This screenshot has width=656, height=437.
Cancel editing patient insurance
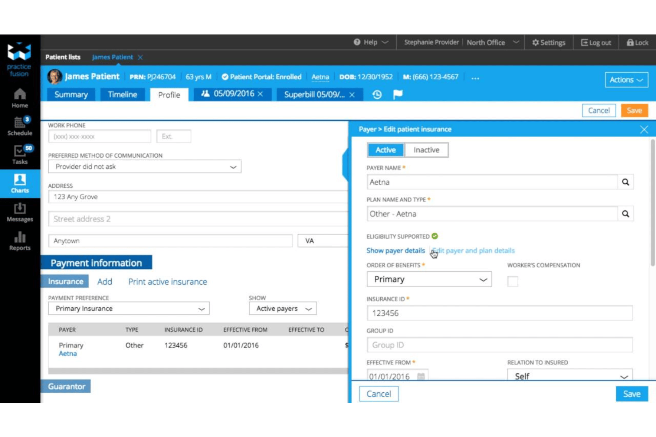coord(379,394)
